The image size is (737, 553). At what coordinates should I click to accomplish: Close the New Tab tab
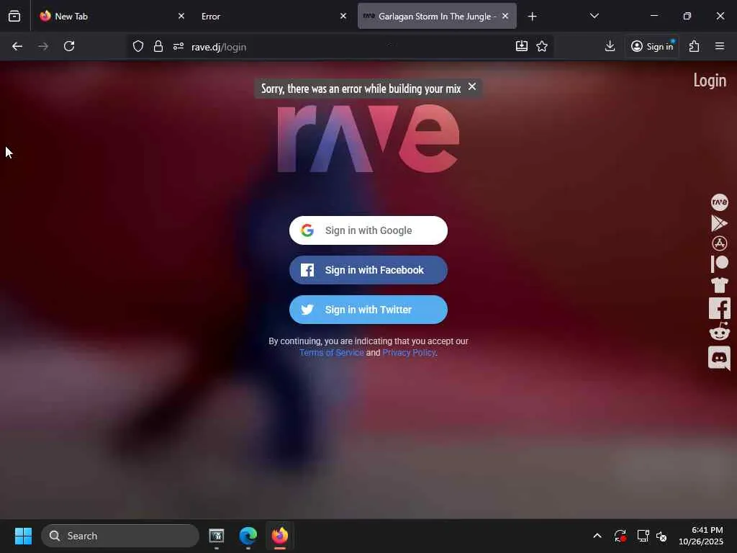(181, 16)
